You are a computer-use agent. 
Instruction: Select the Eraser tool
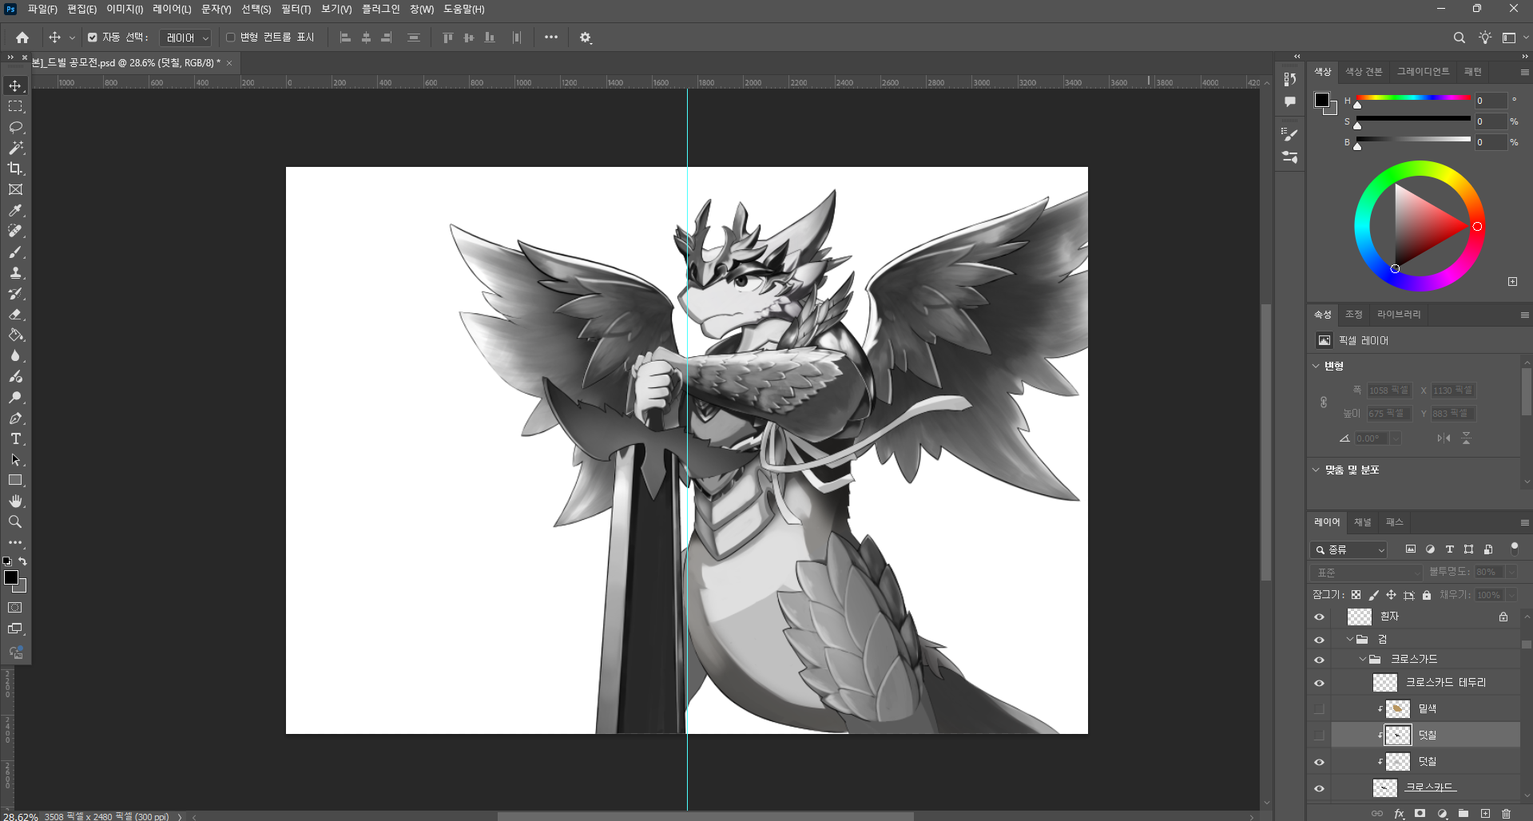(15, 314)
